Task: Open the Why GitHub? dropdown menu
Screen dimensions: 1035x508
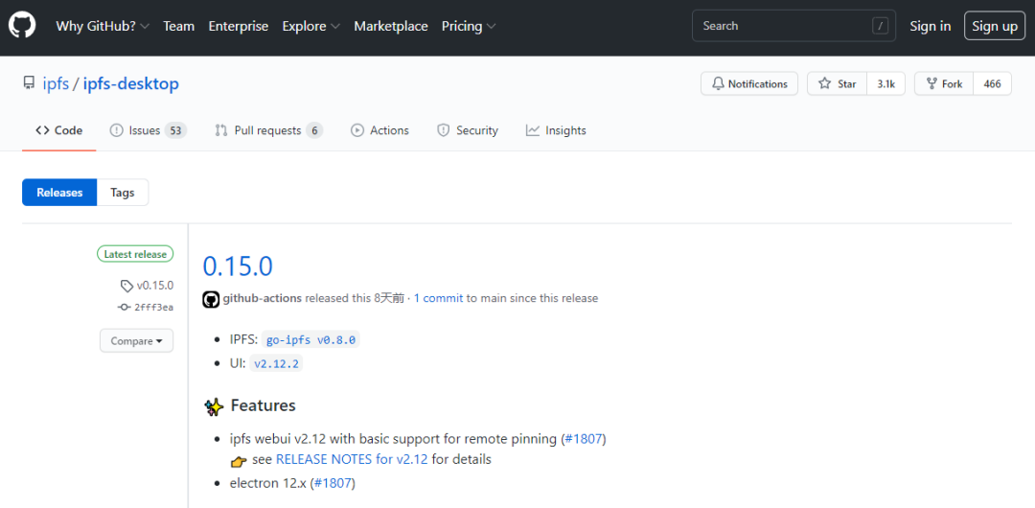Action: tap(103, 27)
